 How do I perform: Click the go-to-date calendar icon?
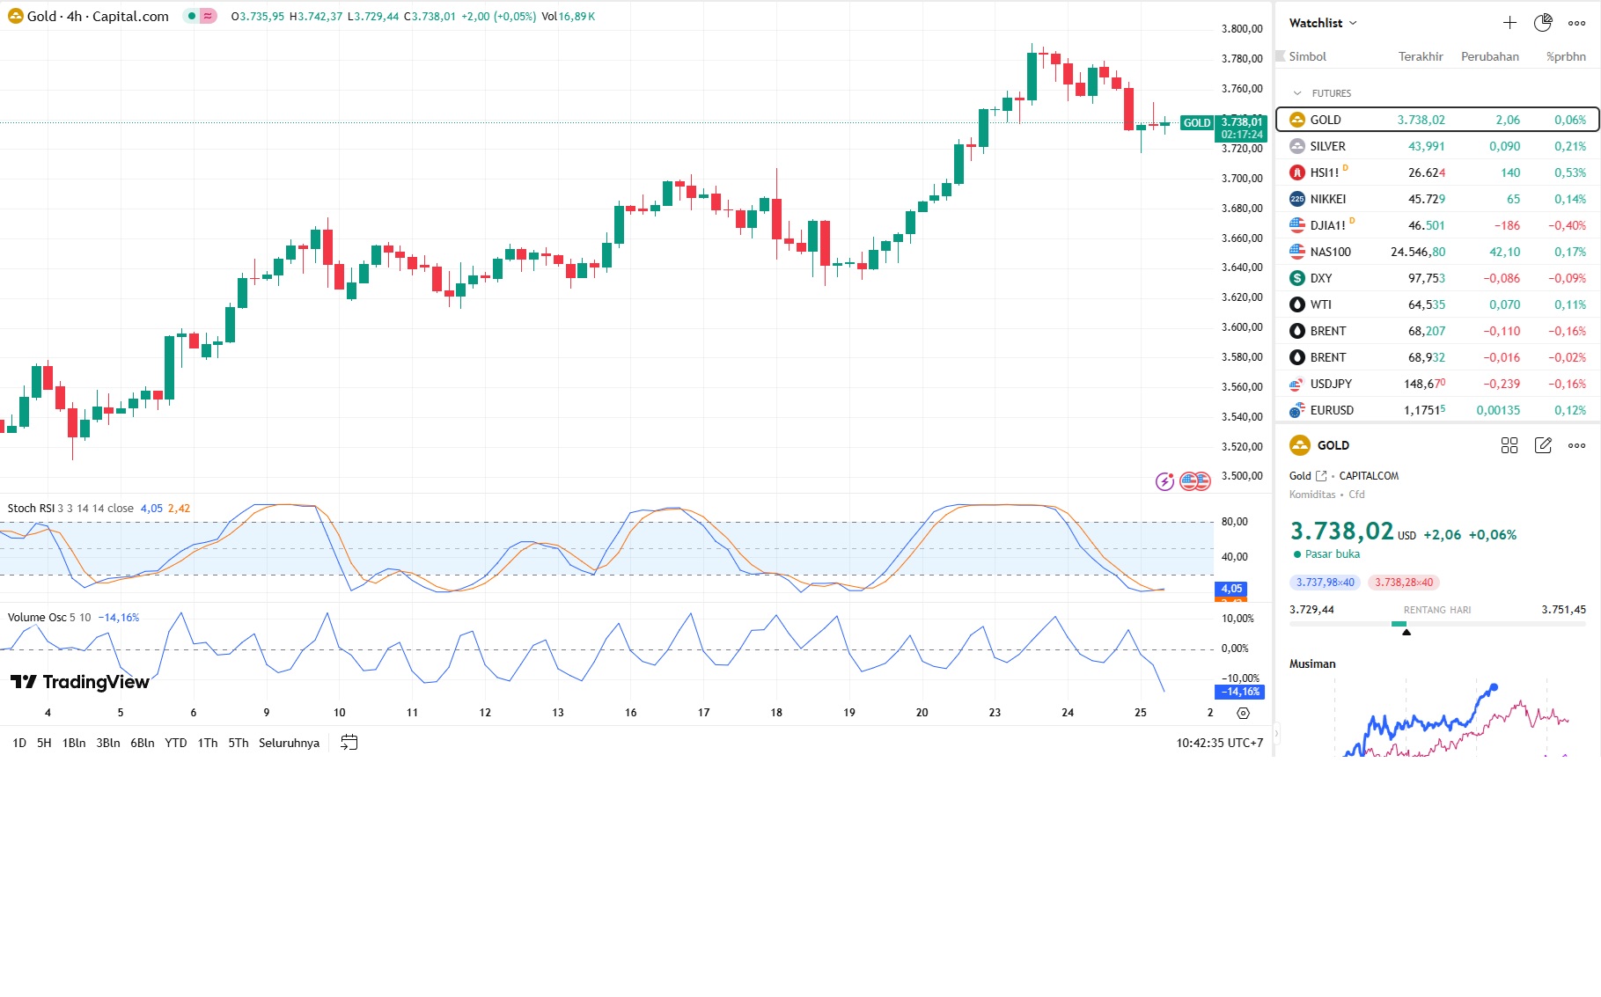pyautogui.click(x=349, y=743)
